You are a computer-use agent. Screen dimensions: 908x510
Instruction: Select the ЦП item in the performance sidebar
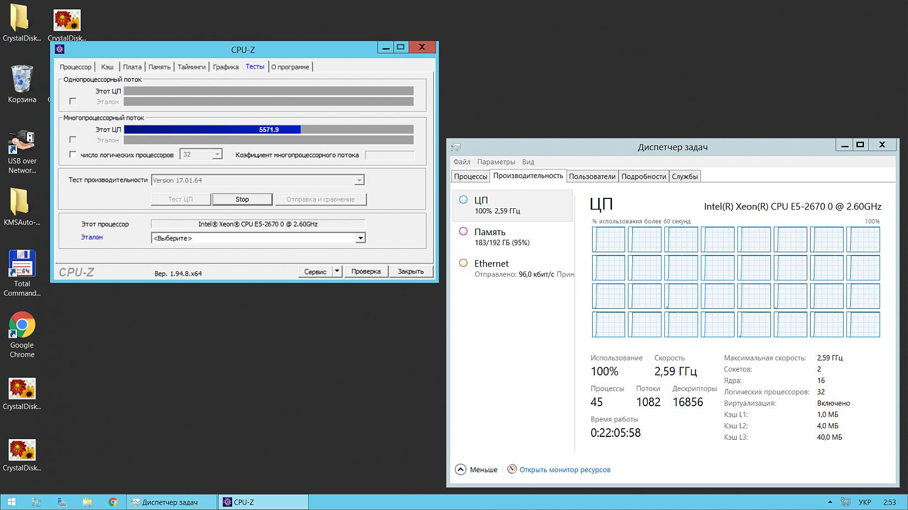[512, 205]
